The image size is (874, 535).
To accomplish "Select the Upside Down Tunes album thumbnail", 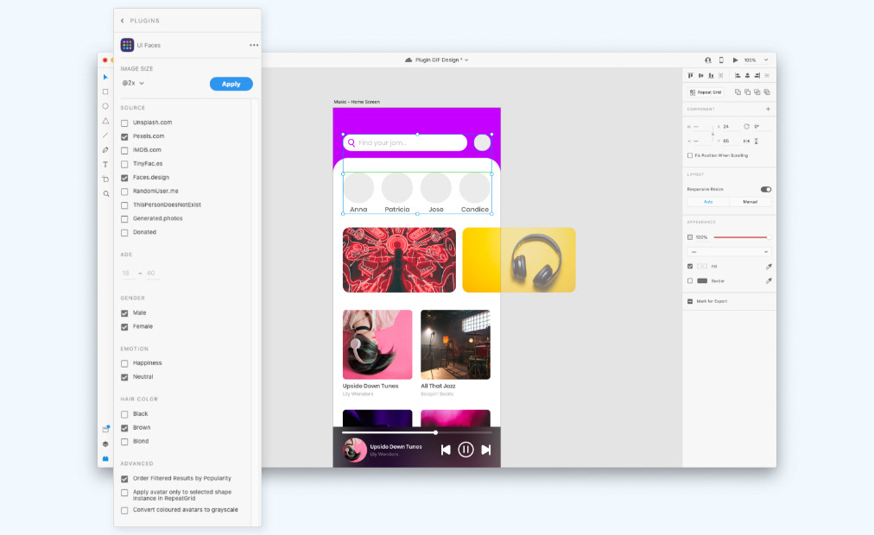I will [377, 344].
